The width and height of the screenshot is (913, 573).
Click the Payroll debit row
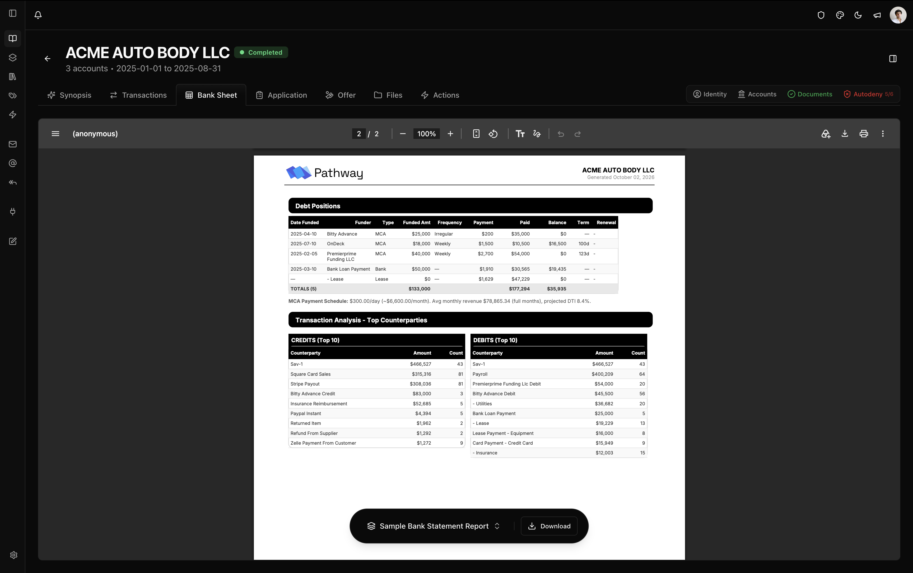click(558, 374)
